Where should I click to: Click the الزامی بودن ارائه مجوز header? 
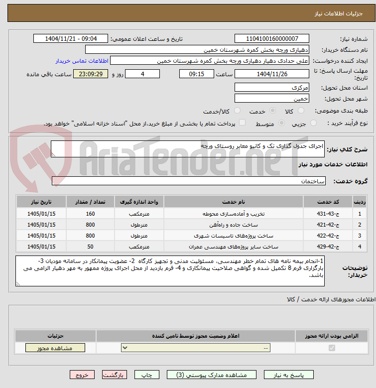pyautogui.click(x=332, y=336)
